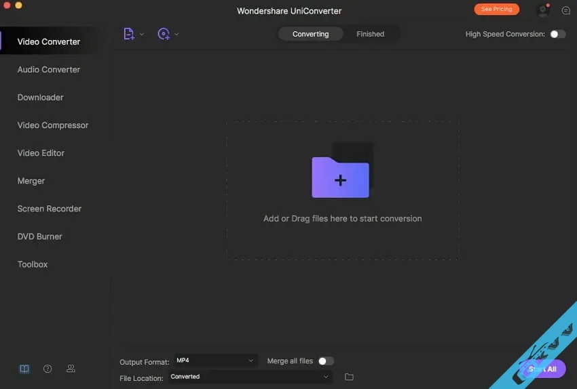Open Screen Recorder in the sidebar
This screenshot has width=577, height=389.
coord(50,209)
